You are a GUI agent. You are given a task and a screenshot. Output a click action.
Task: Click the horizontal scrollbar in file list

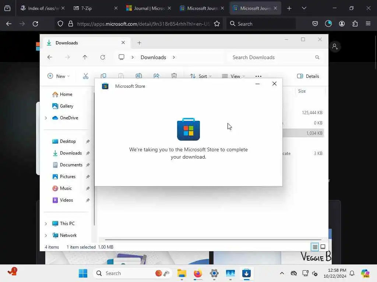213,239
